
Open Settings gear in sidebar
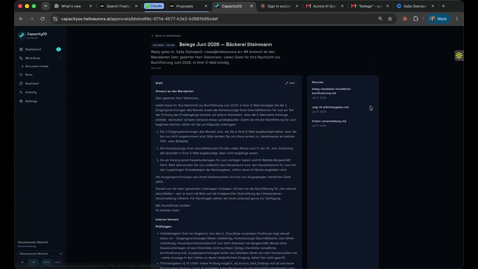pyautogui.click(x=21, y=101)
